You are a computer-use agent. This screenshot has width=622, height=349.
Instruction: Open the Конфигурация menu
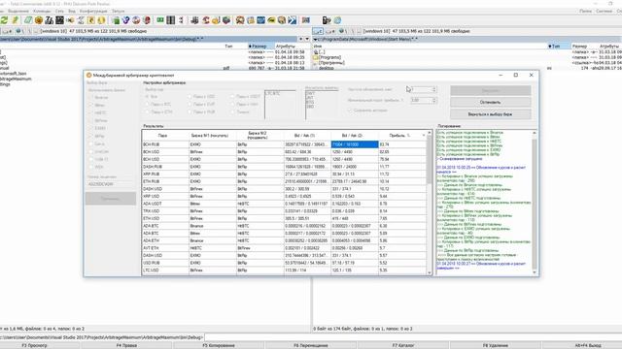click(93, 11)
